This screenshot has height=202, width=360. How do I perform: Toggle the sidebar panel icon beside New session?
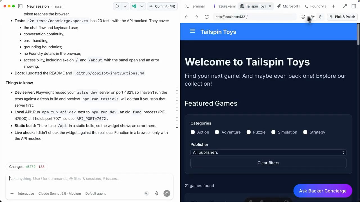[x=20, y=6]
